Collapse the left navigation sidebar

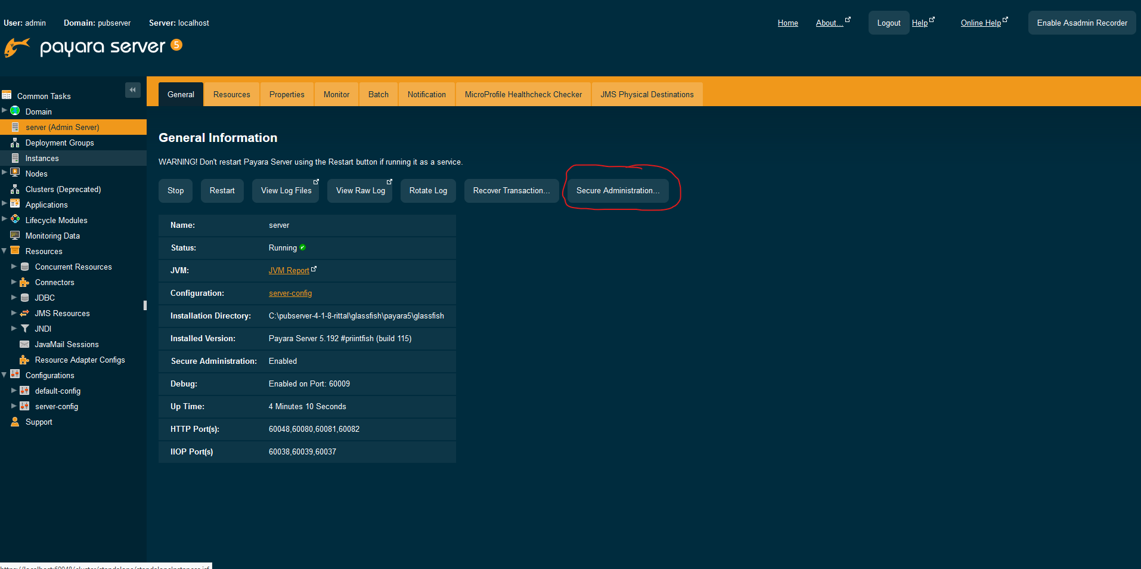133,89
